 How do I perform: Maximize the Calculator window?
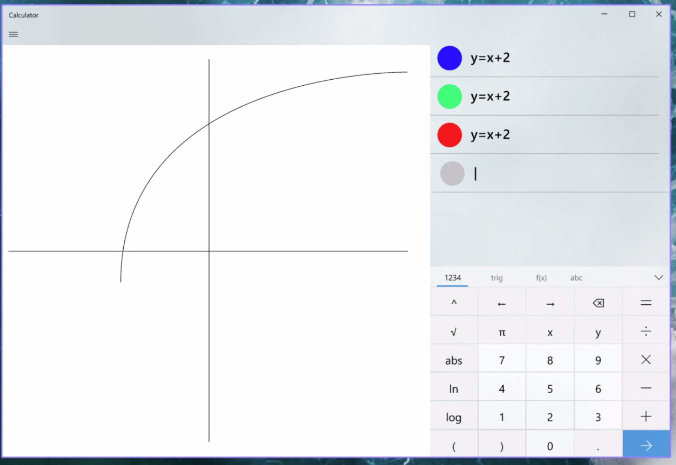pyautogui.click(x=632, y=14)
